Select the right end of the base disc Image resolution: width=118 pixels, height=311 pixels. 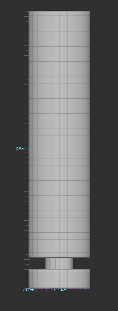coord(88,279)
